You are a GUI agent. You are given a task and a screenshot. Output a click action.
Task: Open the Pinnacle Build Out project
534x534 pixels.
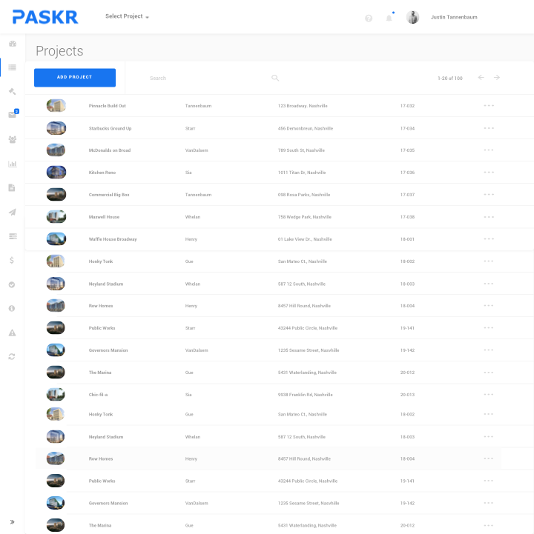point(107,106)
